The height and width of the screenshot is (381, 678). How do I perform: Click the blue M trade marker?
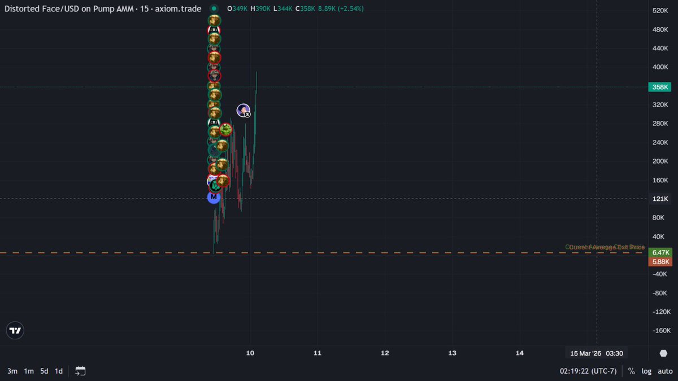(214, 196)
